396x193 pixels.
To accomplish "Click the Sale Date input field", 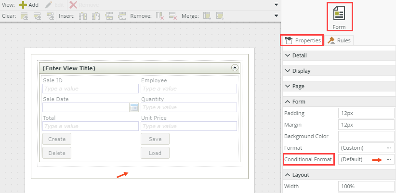I will [86, 107].
